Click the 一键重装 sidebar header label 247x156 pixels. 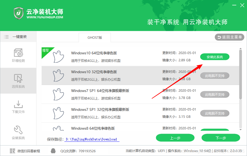20,37
